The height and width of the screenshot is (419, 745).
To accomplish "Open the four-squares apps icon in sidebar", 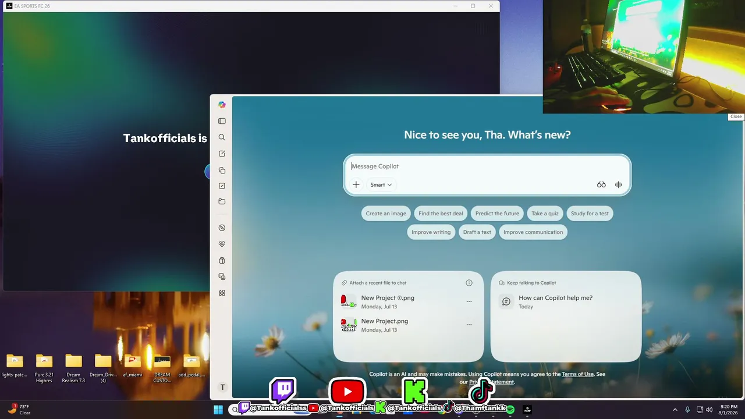I will (222, 293).
